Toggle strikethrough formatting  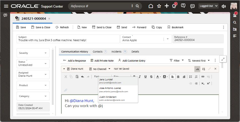coord(151,77)
